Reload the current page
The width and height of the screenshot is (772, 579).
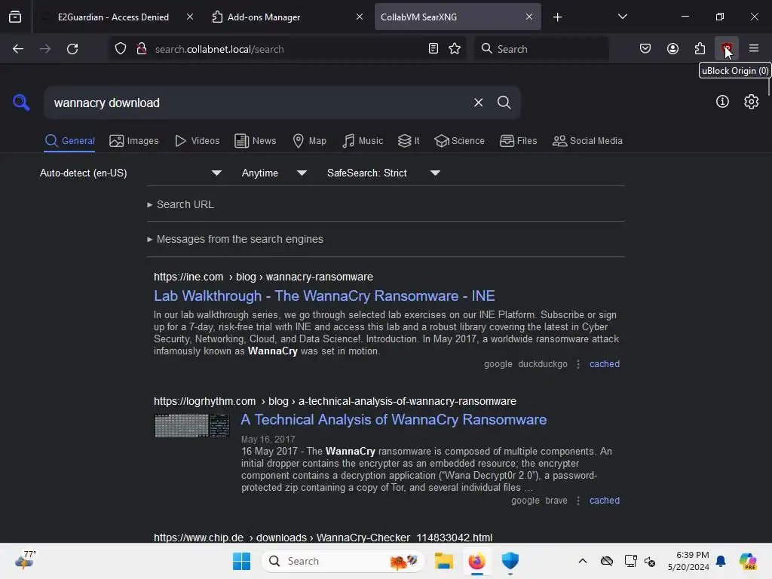[72, 49]
